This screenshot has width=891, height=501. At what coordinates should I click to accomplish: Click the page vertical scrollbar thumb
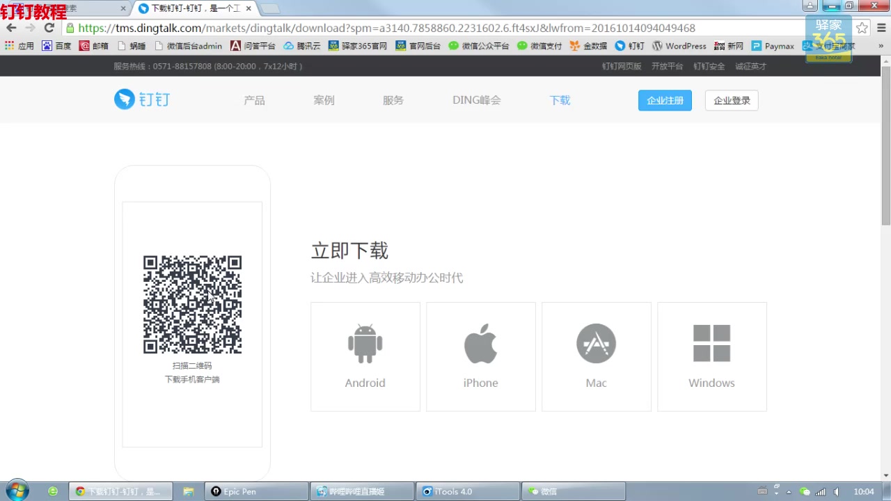tap(885, 145)
